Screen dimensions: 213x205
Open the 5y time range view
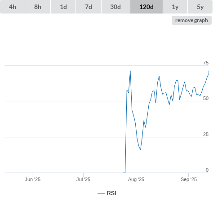(x=200, y=7)
